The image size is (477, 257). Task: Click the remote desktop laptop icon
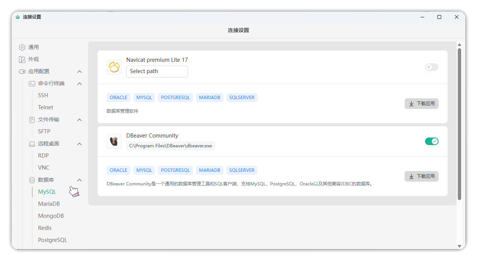coord(32,144)
